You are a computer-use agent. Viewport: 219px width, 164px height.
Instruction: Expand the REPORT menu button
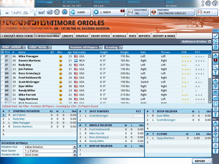(202, 161)
